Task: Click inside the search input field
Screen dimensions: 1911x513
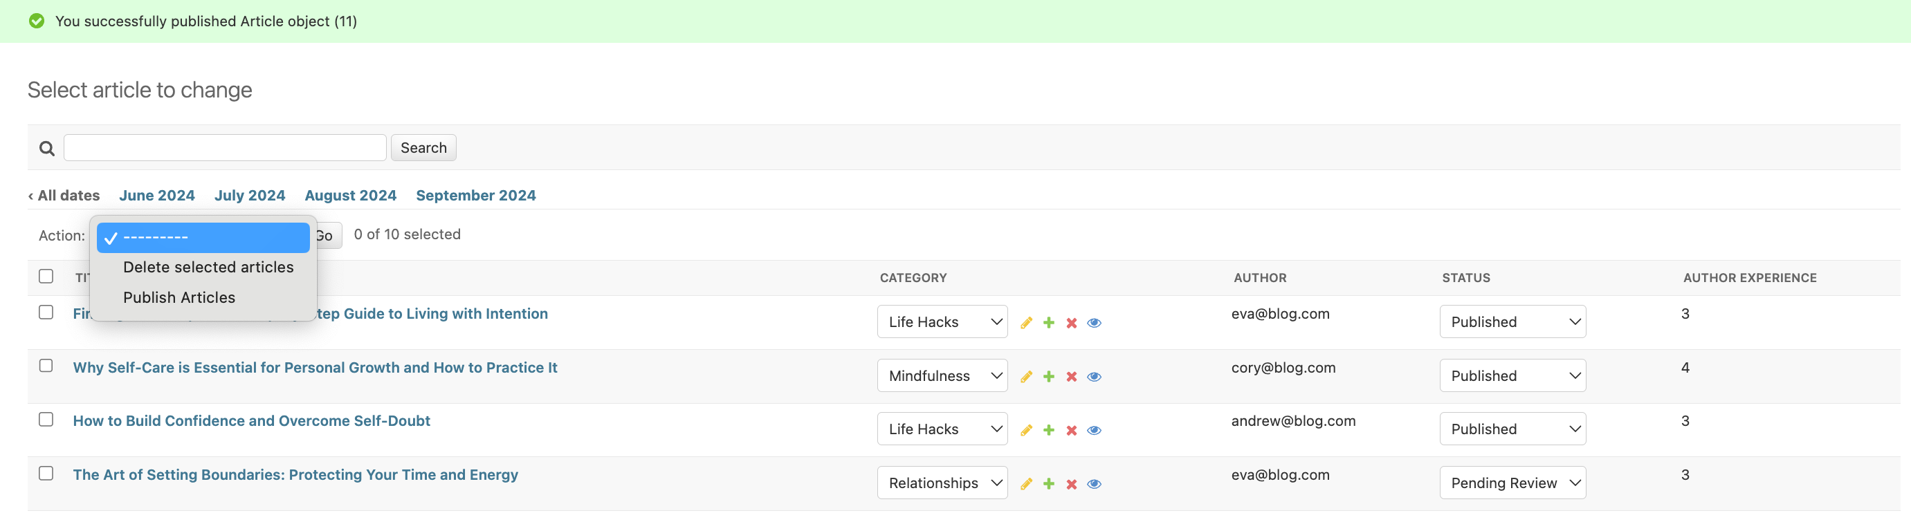Action: click(224, 147)
